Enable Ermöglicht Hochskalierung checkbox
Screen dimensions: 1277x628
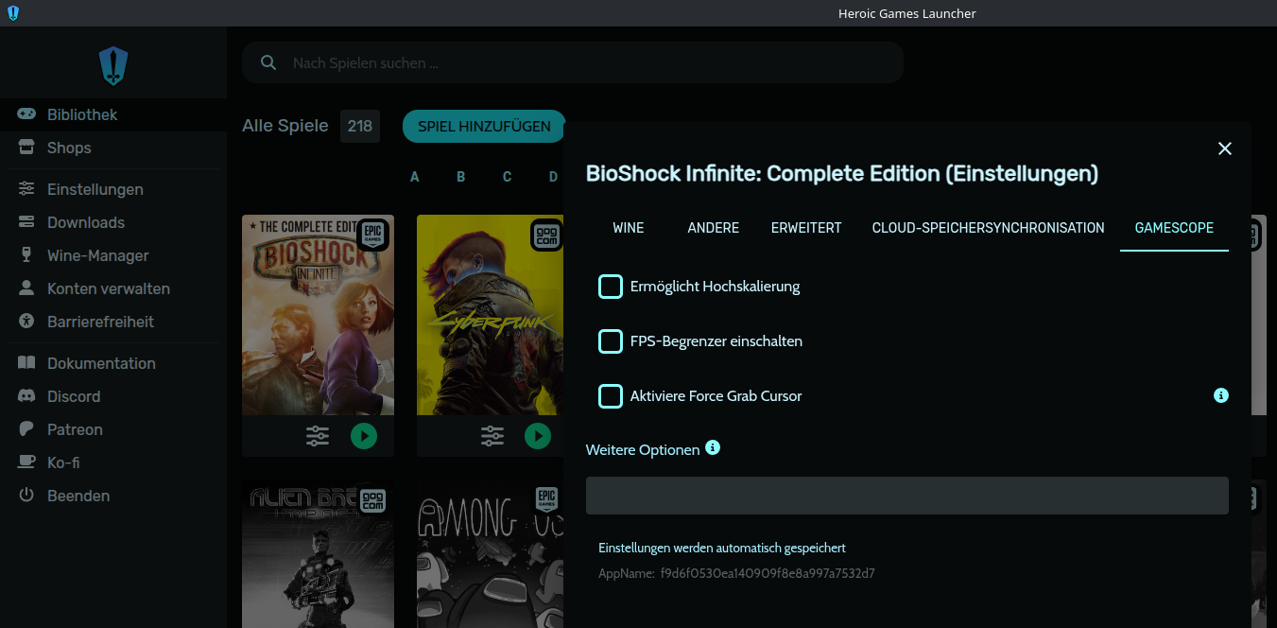click(611, 287)
